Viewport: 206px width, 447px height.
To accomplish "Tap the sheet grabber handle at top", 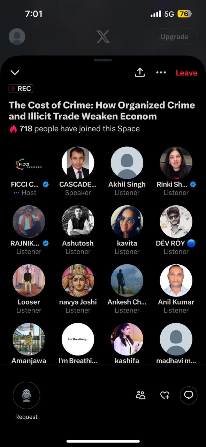I will click(103, 60).
